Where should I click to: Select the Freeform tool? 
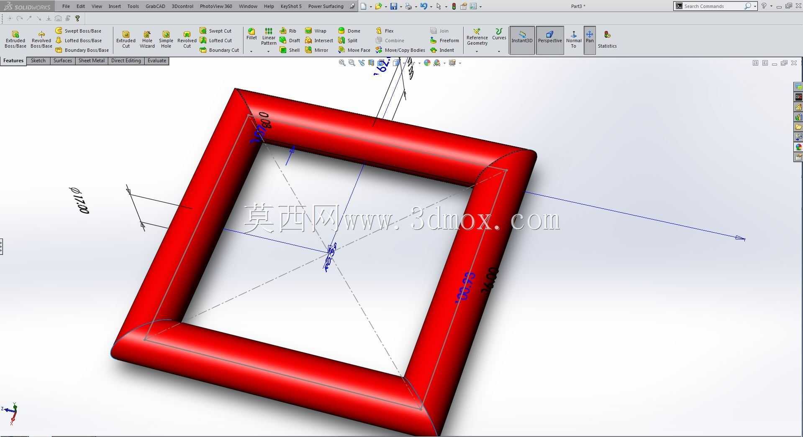[444, 41]
